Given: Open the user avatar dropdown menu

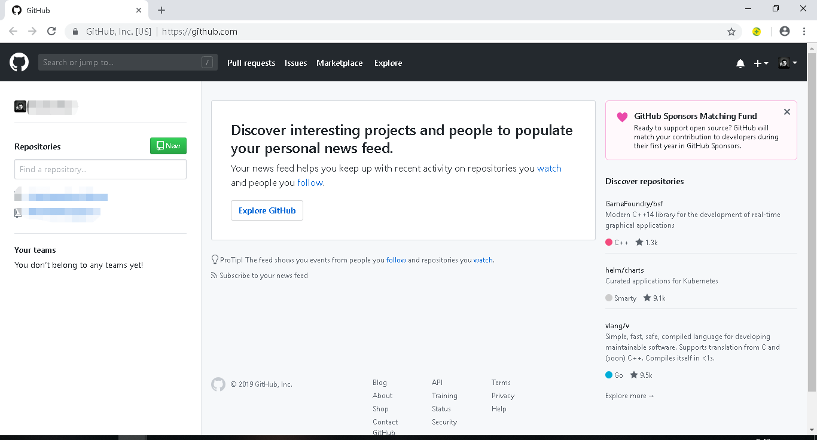Looking at the screenshot, I should [x=787, y=63].
